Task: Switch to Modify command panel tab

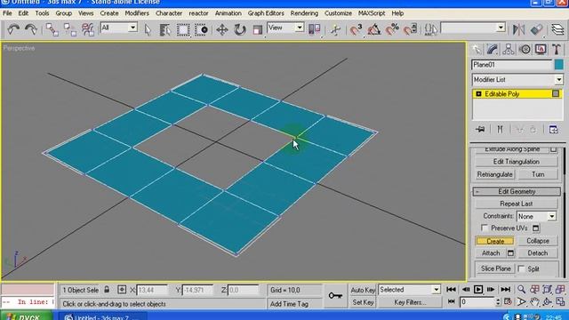Action: tap(493, 50)
